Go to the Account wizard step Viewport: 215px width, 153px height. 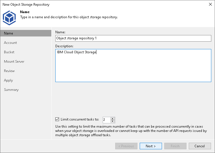click(11, 43)
